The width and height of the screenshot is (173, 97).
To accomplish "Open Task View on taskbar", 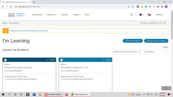I will coord(21,95).
